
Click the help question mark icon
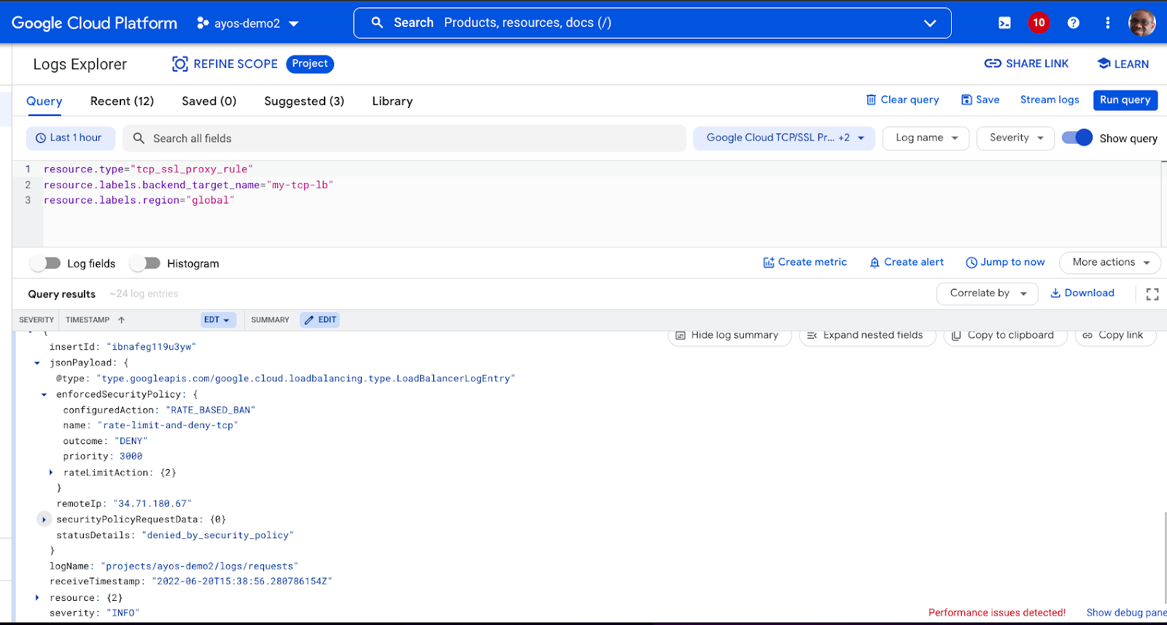[x=1073, y=23]
